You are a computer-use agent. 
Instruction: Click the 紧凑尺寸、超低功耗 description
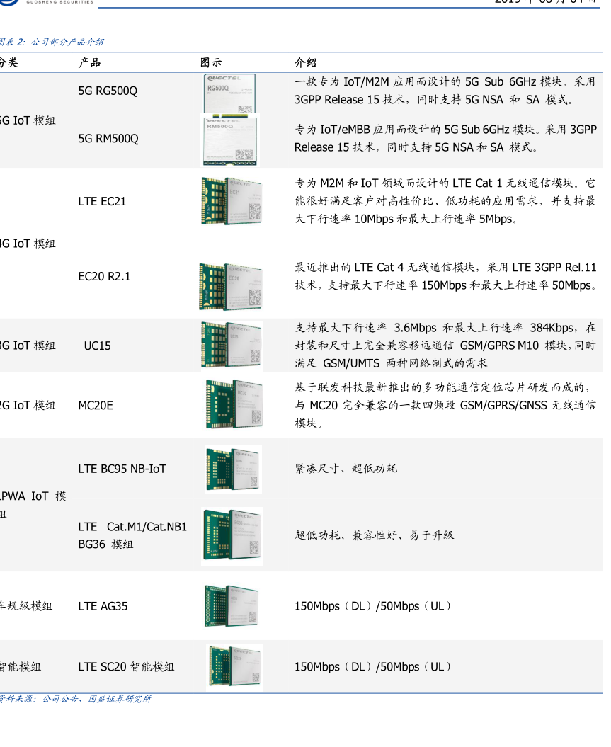click(346, 469)
